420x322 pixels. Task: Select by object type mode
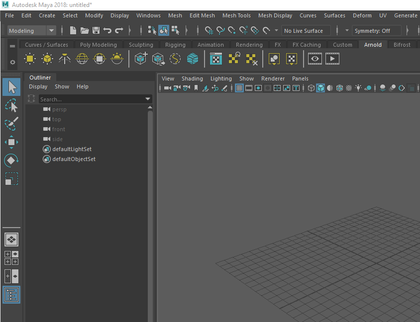pyautogui.click(x=164, y=30)
